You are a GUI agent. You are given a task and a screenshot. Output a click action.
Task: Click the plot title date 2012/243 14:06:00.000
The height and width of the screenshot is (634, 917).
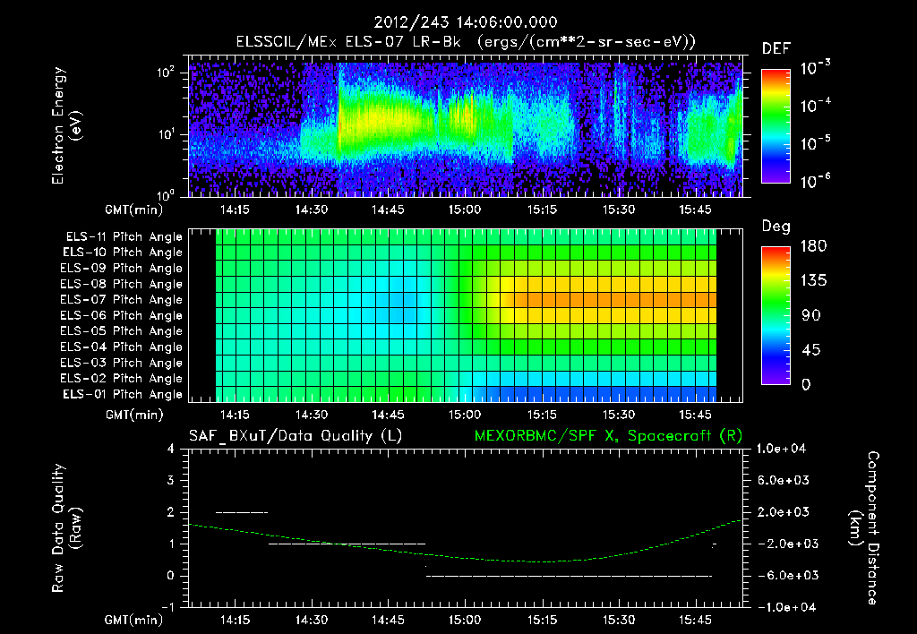click(x=465, y=22)
